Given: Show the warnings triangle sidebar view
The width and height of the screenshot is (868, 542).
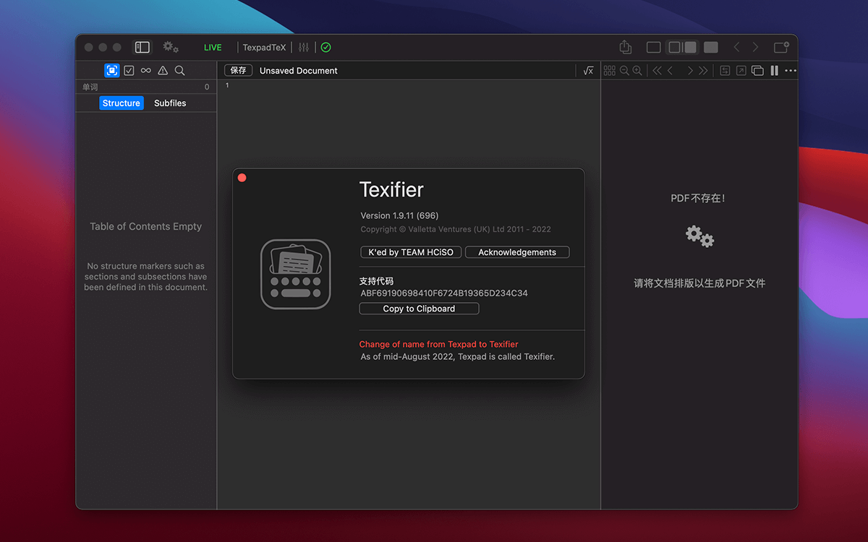Looking at the screenshot, I should coord(163,70).
